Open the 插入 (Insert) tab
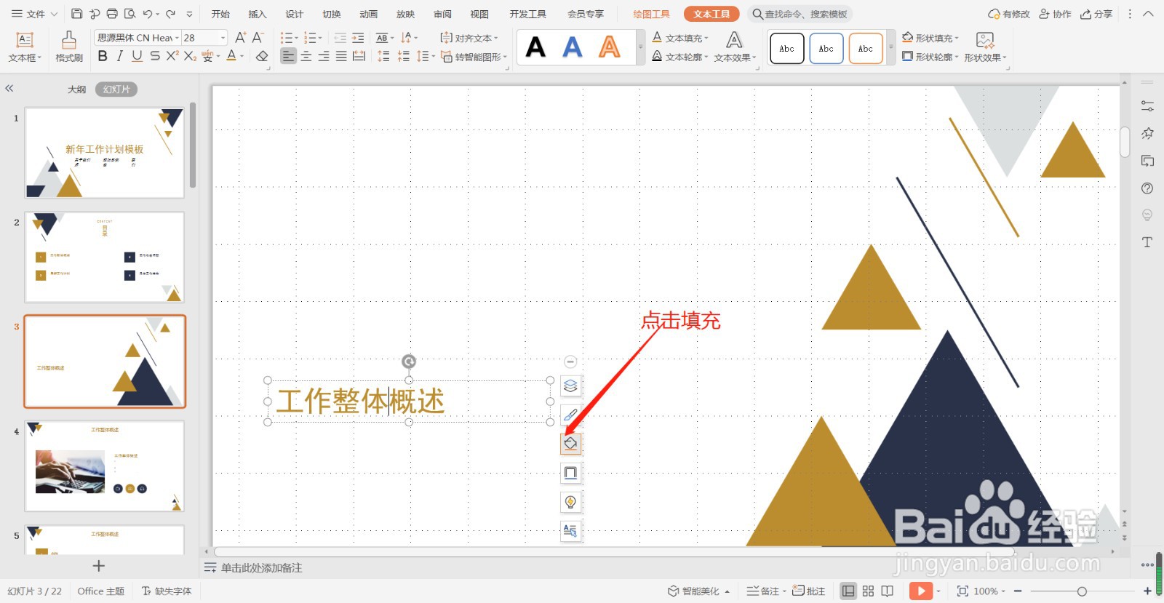Viewport: 1164px width, 603px height. pos(258,14)
